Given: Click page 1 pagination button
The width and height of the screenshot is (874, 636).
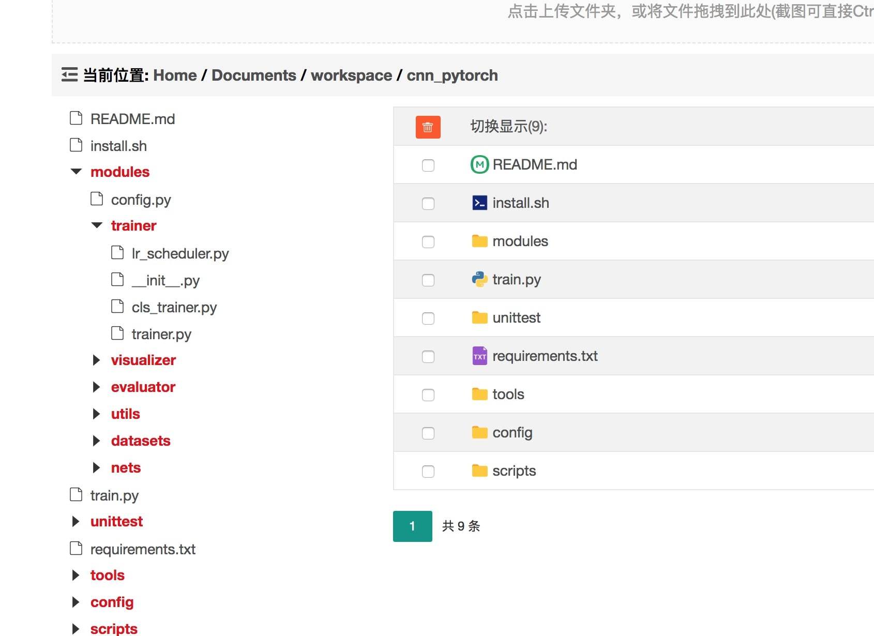Looking at the screenshot, I should (x=413, y=526).
